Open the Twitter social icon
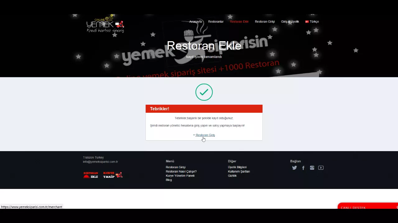The width and height of the screenshot is (398, 223). (x=294, y=168)
